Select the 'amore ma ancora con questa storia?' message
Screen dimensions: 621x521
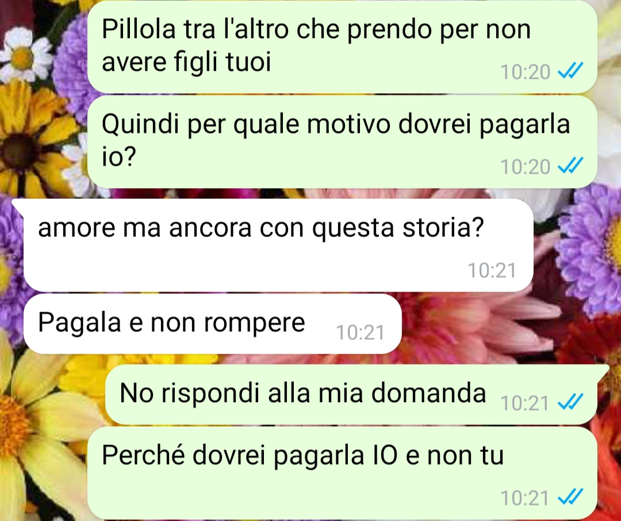click(278, 245)
